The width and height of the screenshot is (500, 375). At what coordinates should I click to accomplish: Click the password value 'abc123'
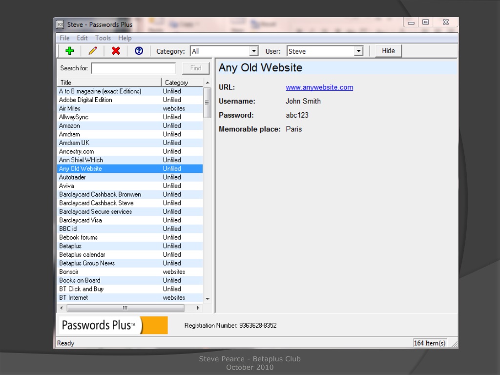[297, 115]
